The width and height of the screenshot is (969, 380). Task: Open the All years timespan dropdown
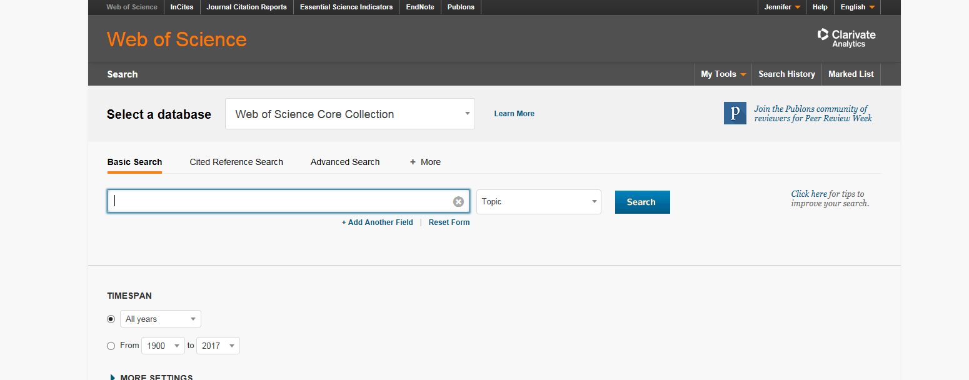161,319
